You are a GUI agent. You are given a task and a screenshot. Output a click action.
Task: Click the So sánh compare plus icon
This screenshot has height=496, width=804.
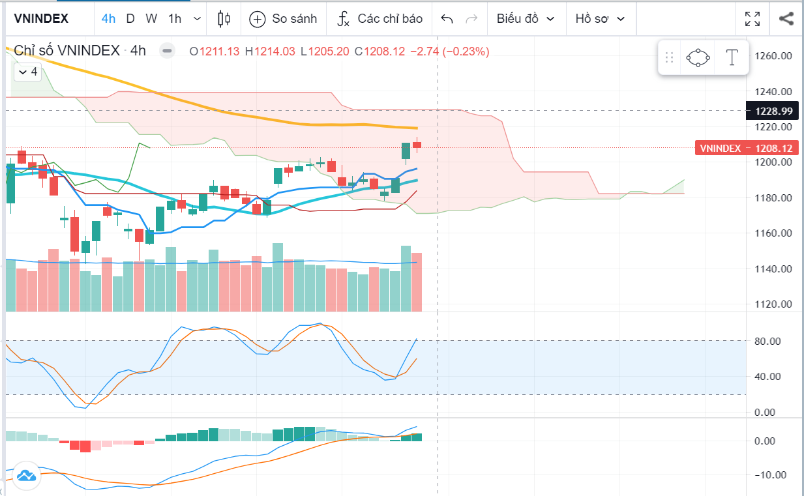[x=258, y=19]
